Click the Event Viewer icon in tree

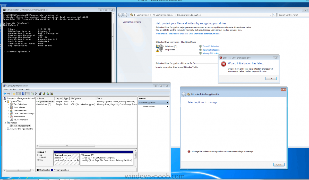pos(11,108)
